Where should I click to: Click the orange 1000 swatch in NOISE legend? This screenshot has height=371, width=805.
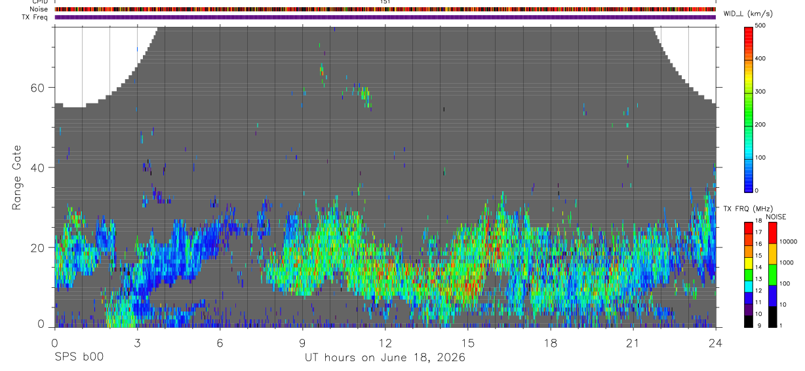[772, 253]
